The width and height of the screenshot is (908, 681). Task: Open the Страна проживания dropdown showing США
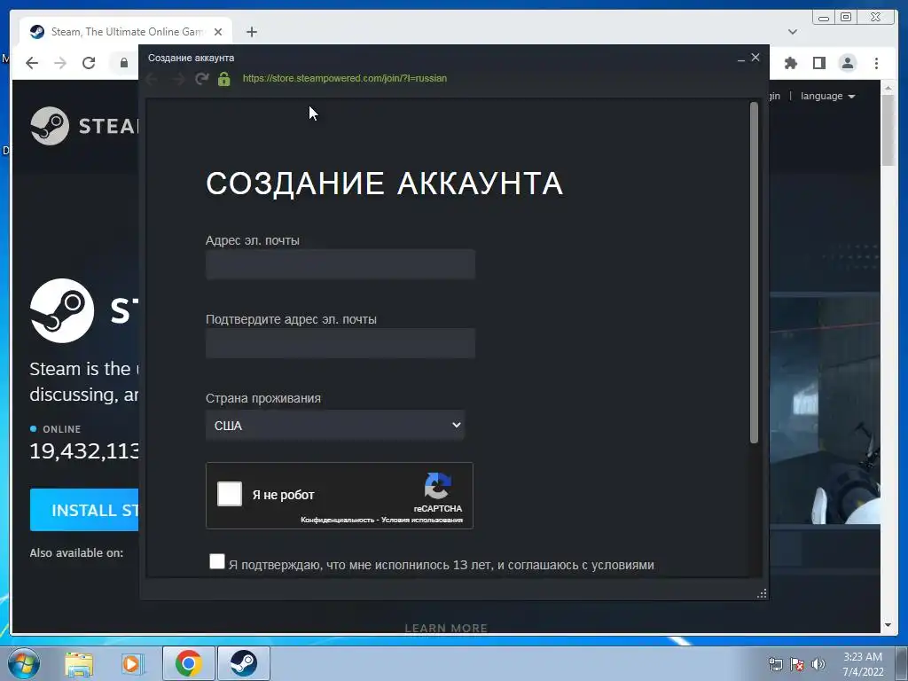tap(334, 425)
